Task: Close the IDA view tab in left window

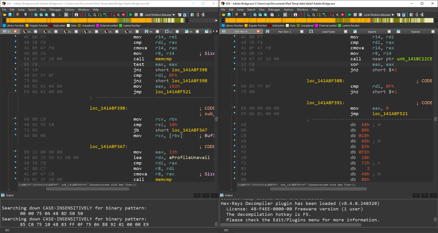Action: [16, 32]
